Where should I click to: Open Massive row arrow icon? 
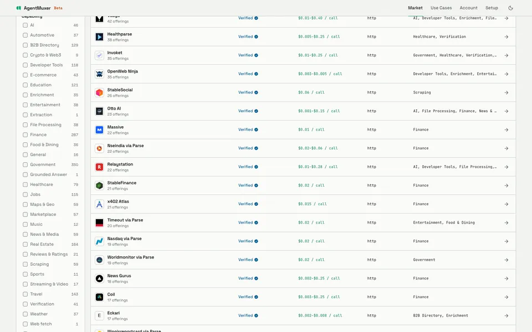point(506,129)
